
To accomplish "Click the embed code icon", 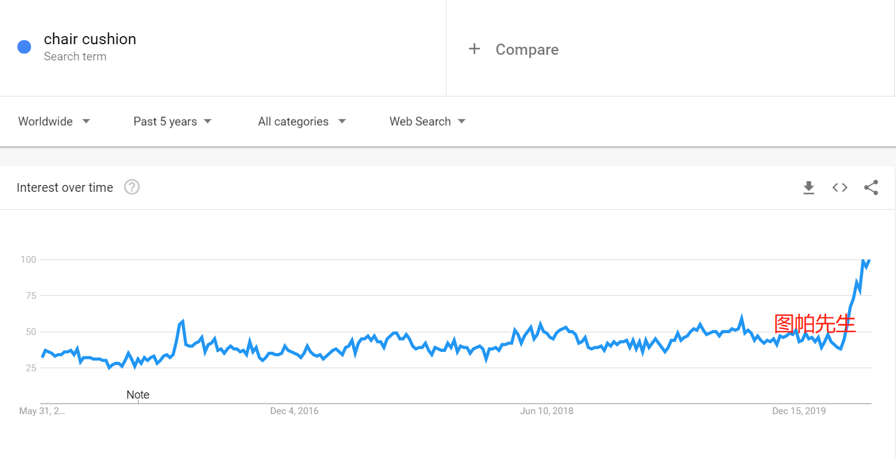I will pyautogui.click(x=840, y=187).
